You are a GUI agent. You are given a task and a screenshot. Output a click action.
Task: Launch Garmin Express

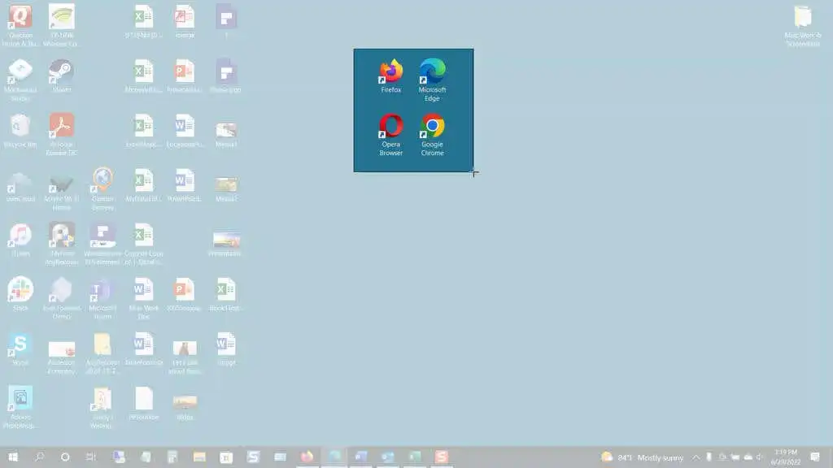click(102, 180)
